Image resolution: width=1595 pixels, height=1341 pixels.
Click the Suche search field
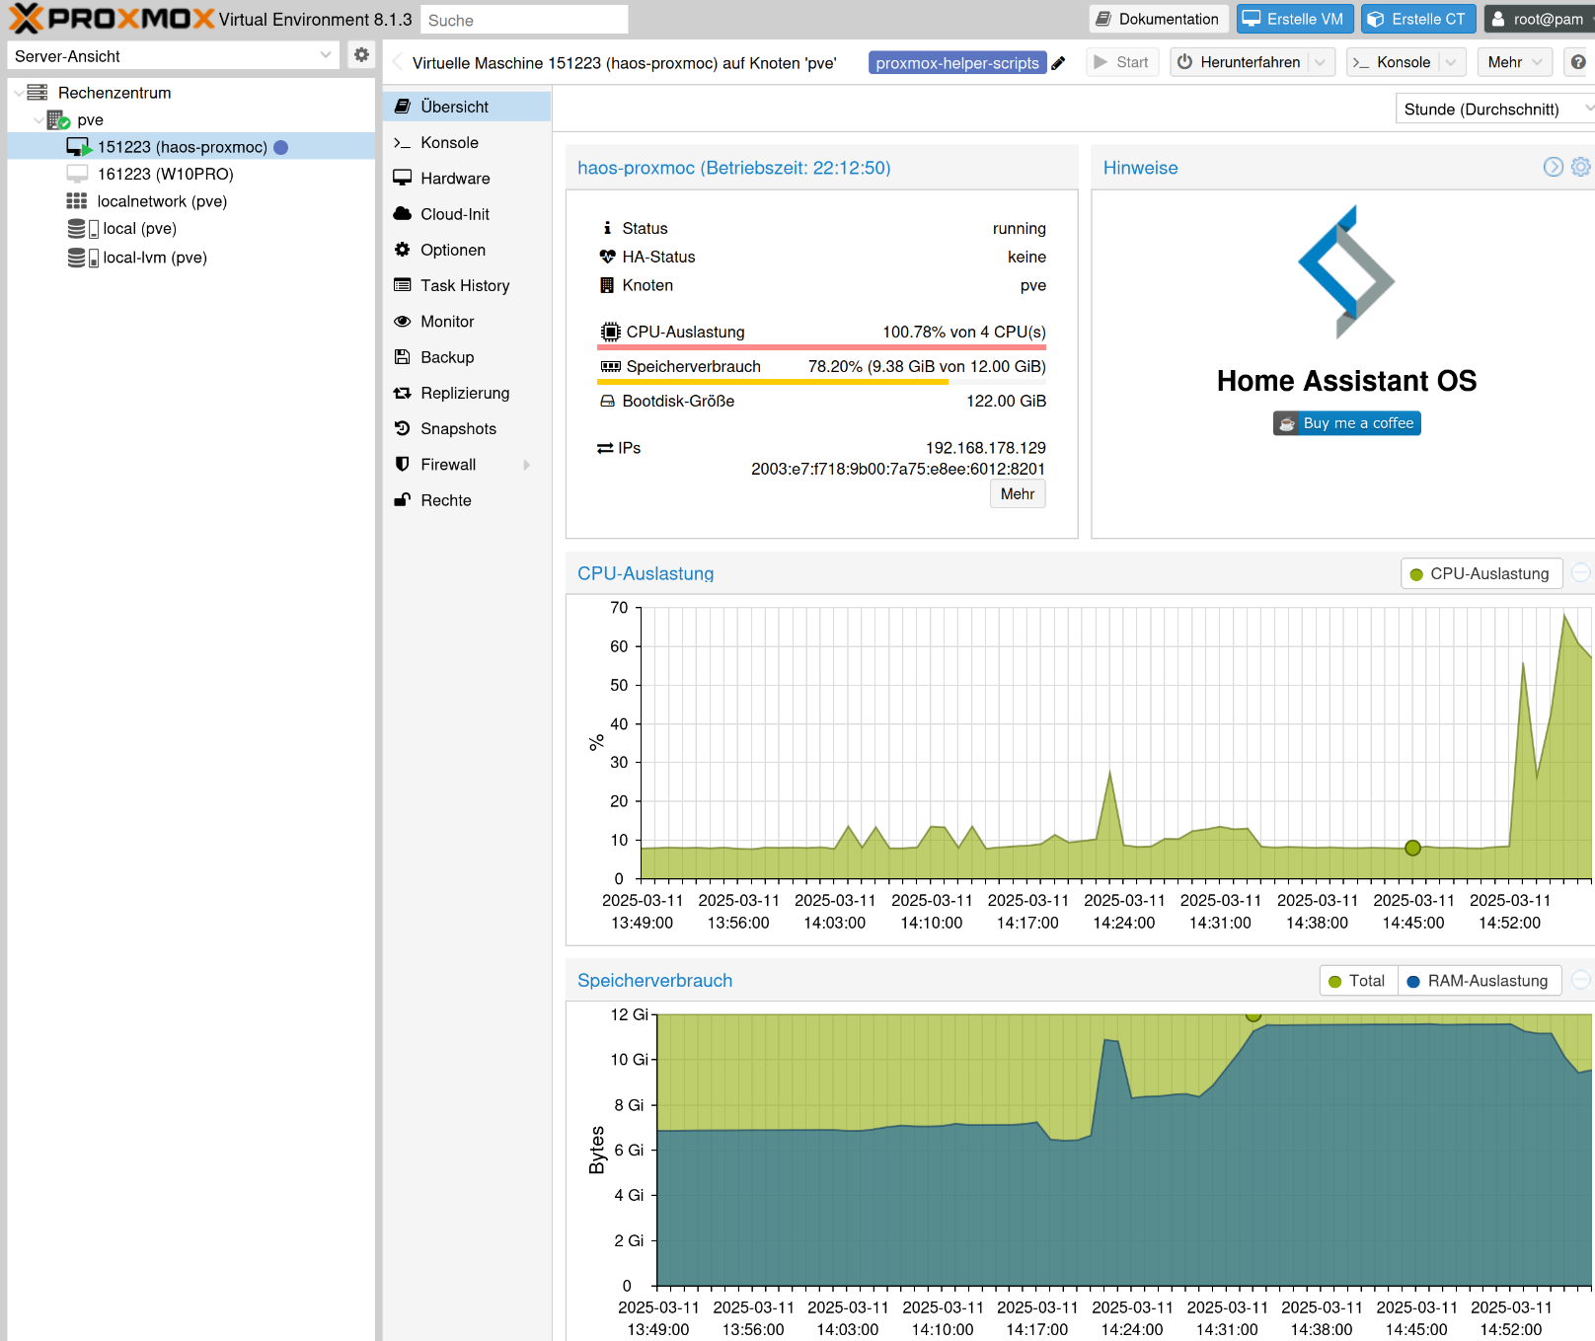[524, 20]
